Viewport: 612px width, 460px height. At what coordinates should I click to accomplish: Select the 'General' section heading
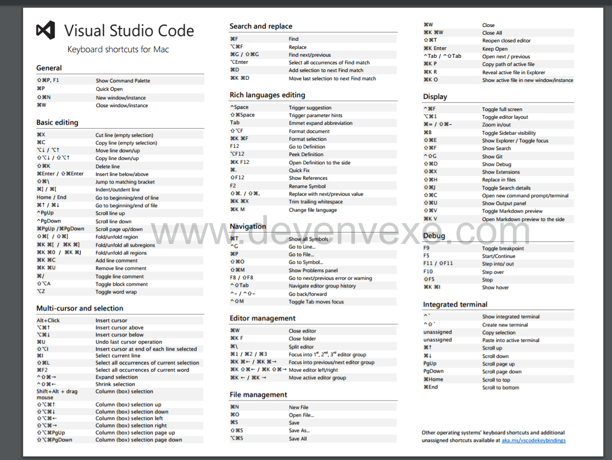pos(49,68)
